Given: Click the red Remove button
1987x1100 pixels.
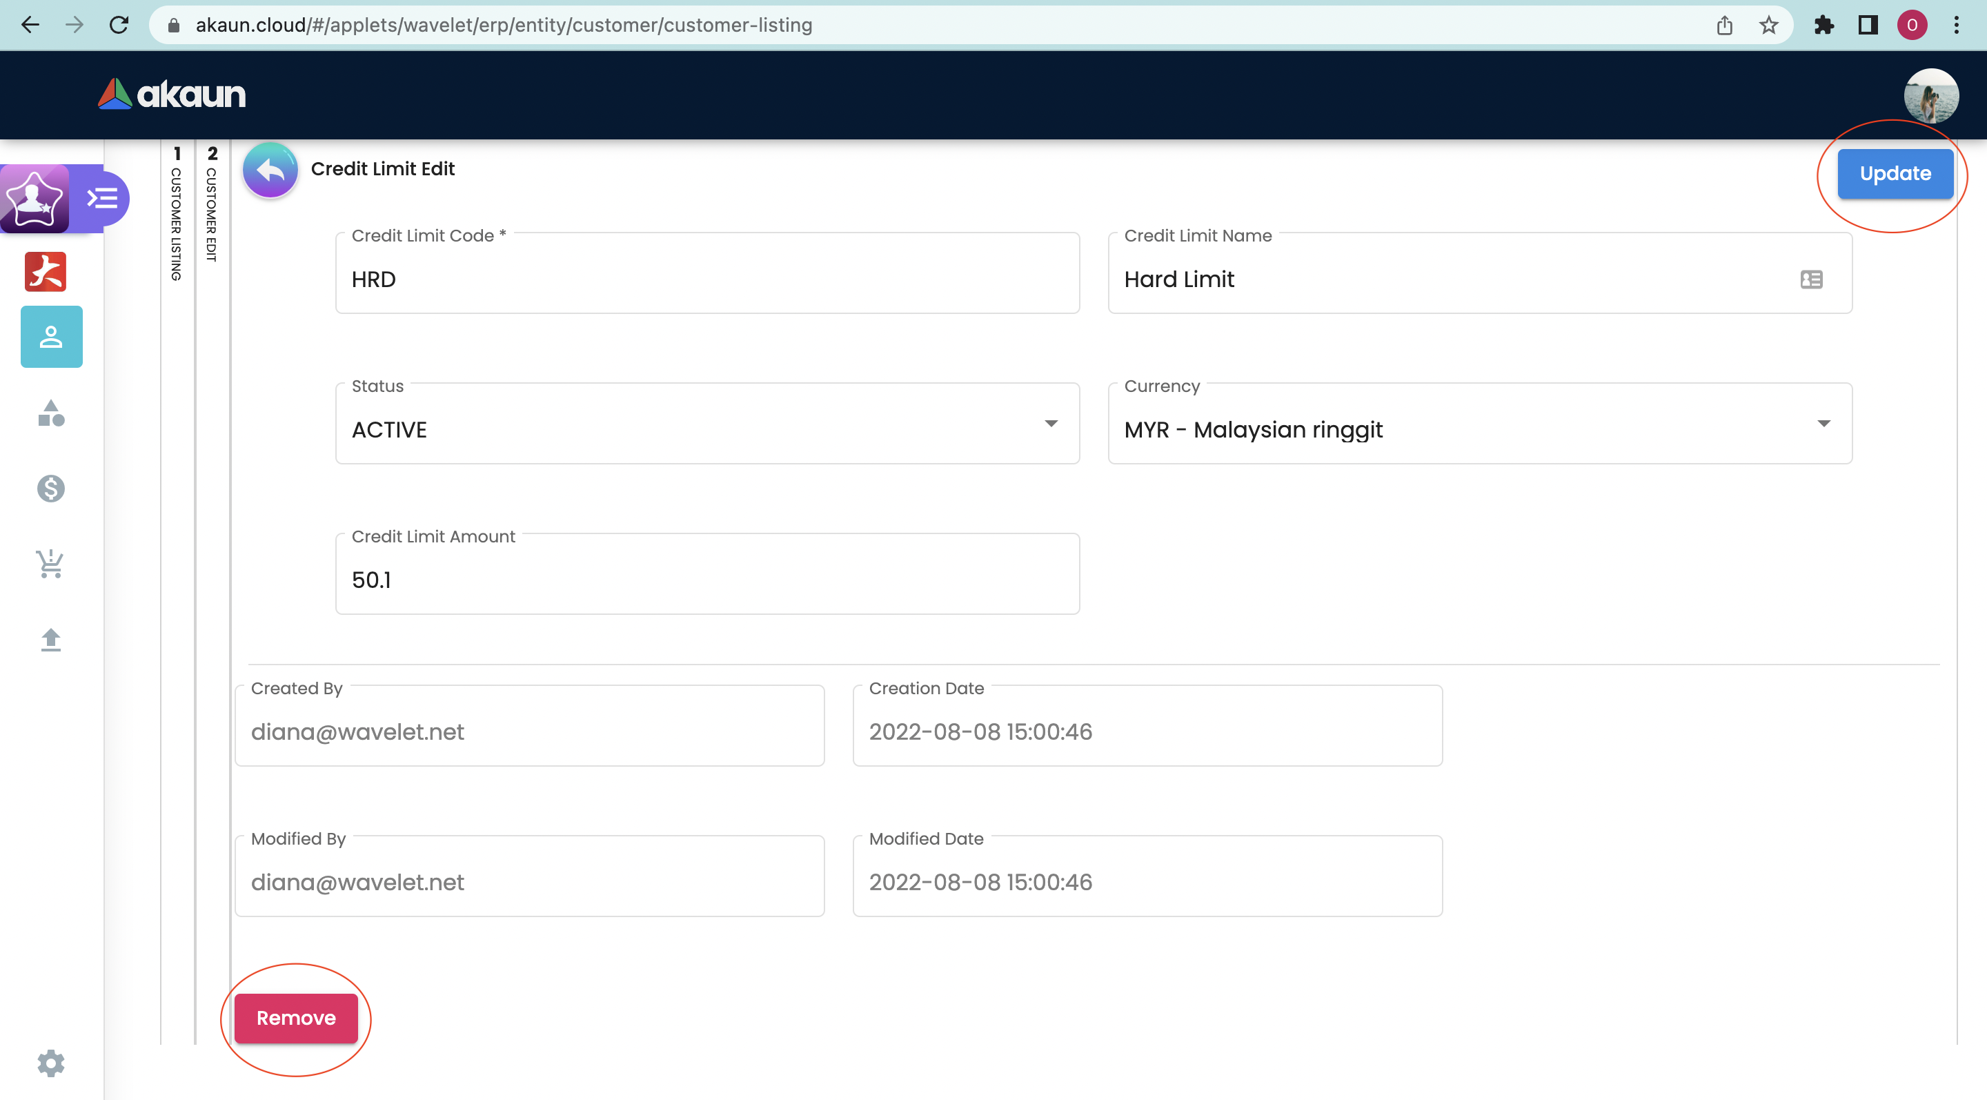Looking at the screenshot, I should [295, 1019].
